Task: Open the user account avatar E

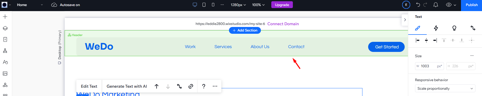Action: [406, 5]
